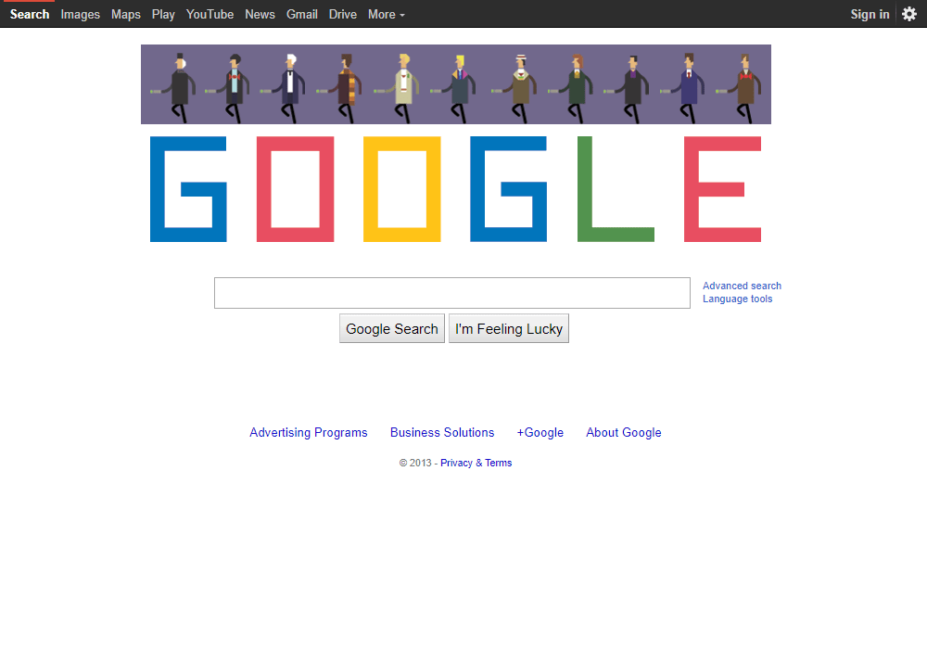Open the Language tools link

click(737, 299)
